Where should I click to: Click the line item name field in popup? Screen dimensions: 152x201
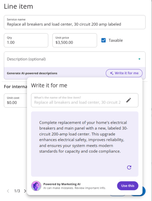click(85, 100)
